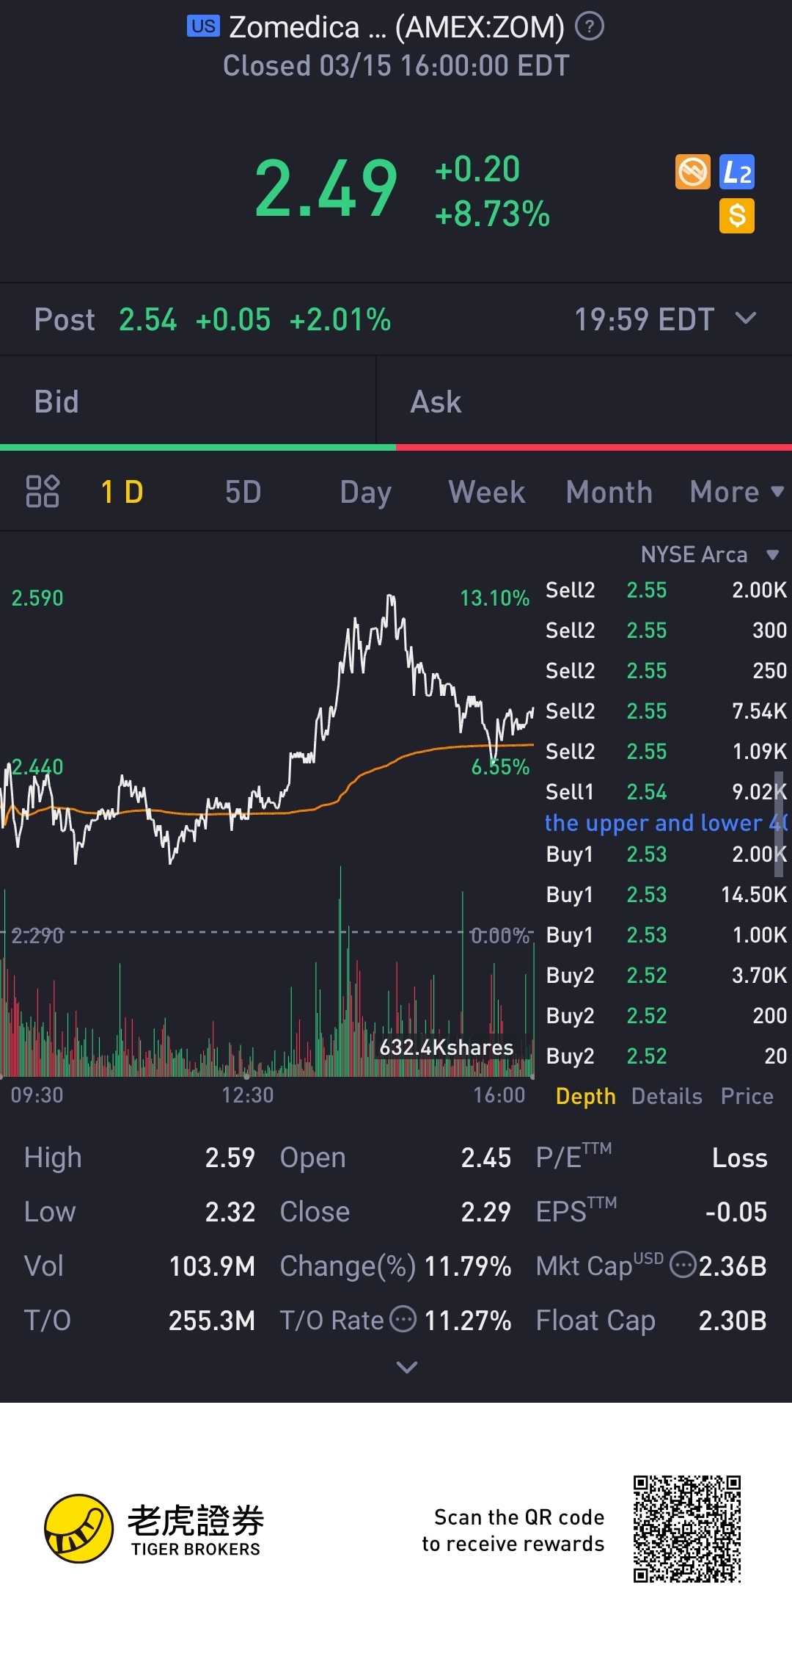Tap the Zomedica (AMEX:ZOM) title
The image size is (792, 1656).
pyautogui.click(x=397, y=27)
